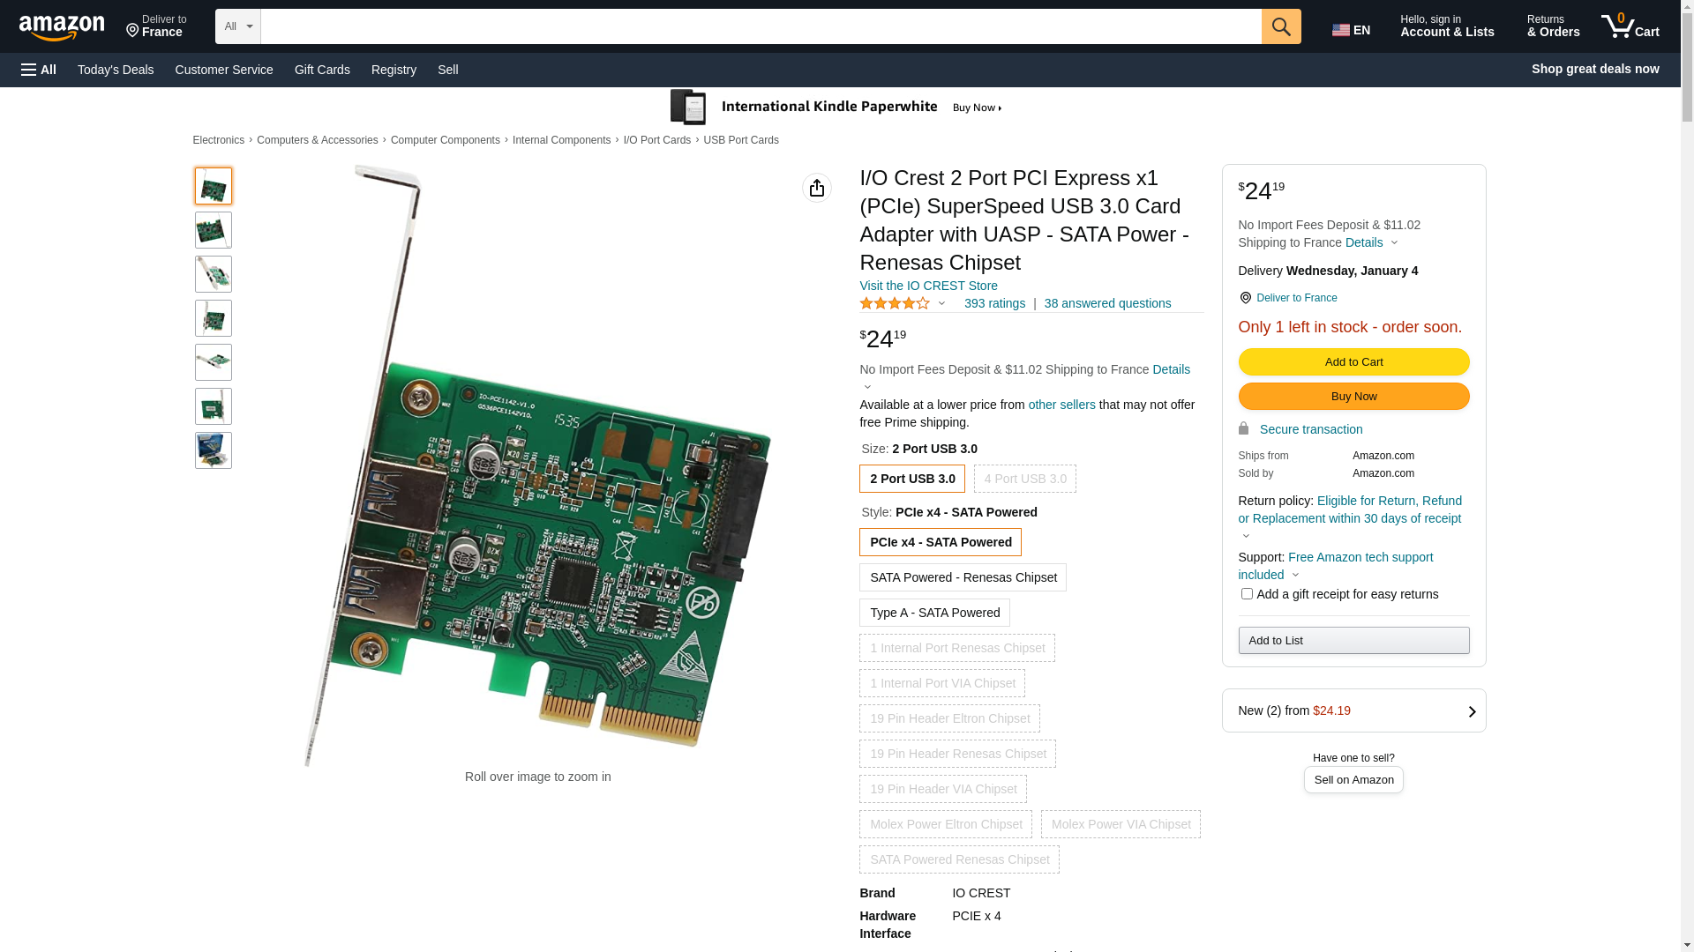The height and width of the screenshot is (952, 1694).
Task: Click the Amazon logo
Action: coord(62,27)
